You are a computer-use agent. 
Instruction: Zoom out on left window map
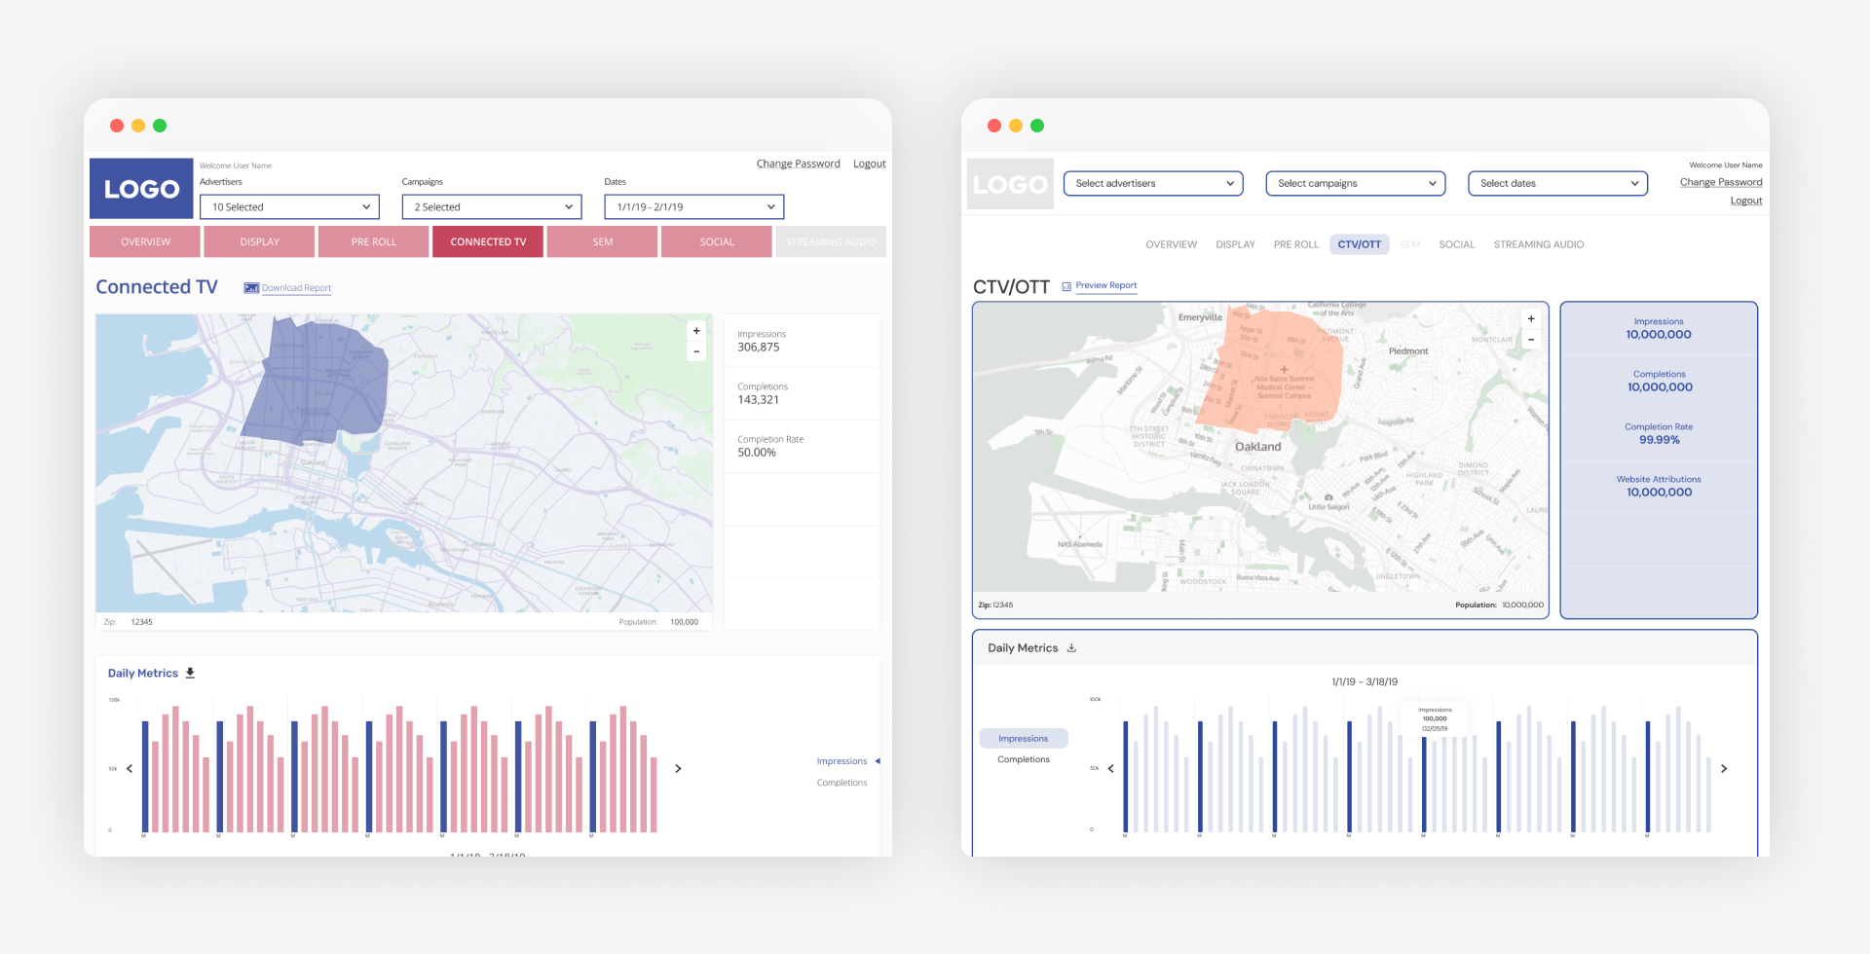click(696, 351)
